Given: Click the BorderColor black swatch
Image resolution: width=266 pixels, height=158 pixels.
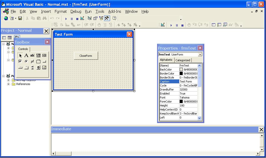Looking at the screenshot, I should [x=181, y=73].
